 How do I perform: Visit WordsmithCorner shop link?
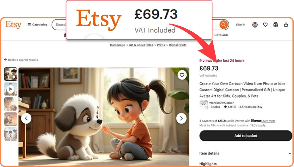tap(221, 103)
